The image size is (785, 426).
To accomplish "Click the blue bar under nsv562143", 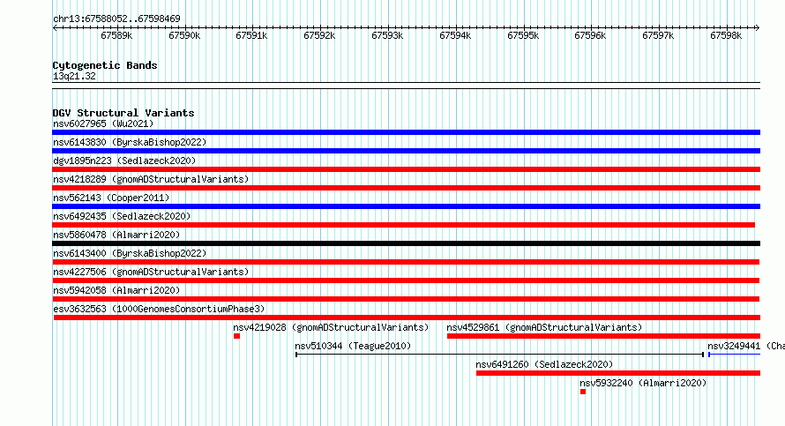I will click(406, 206).
